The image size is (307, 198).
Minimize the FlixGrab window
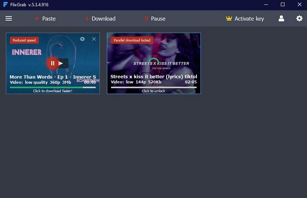pyautogui.click(x=266, y=5)
